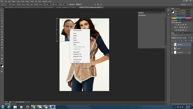Select the Spot Healing Brush tool
The image size is (193, 109).
2,26
